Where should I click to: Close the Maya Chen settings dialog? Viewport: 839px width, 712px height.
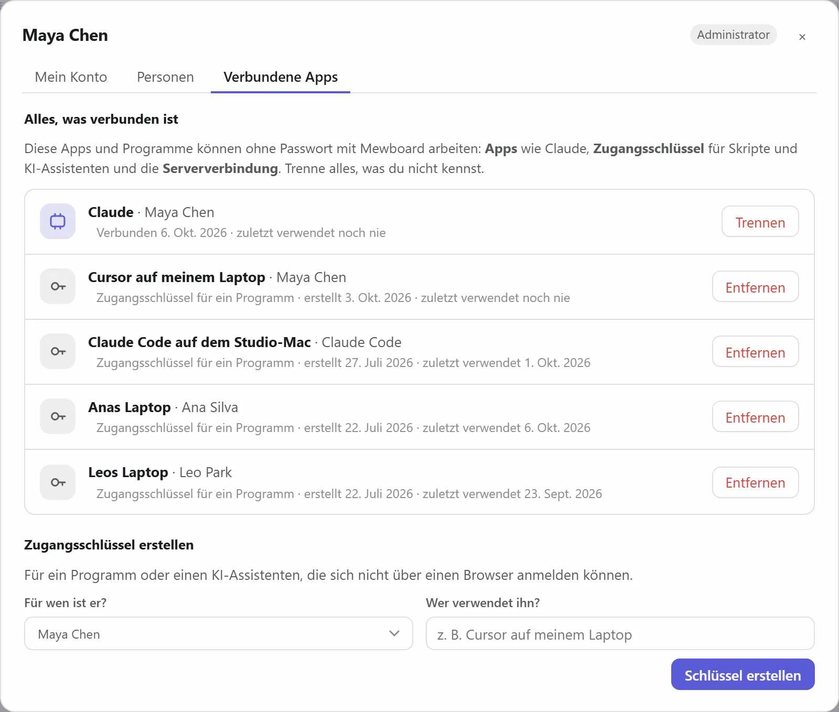802,37
